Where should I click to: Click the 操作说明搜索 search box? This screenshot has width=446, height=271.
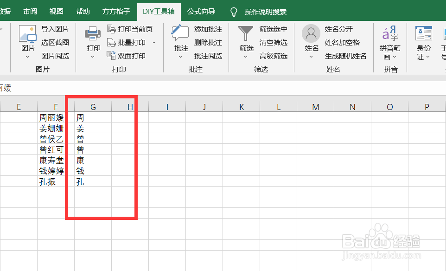(x=265, y=12)
